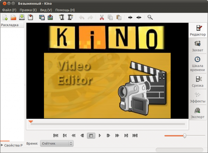Select the Срезка trim tab
The height and width of the screenshot is (153, 208).
[x=198, y=81]
